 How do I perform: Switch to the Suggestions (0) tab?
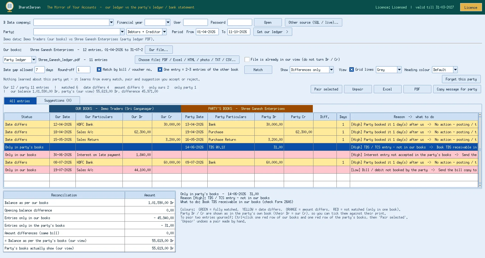pyautogui.click(x=58, y=100)
